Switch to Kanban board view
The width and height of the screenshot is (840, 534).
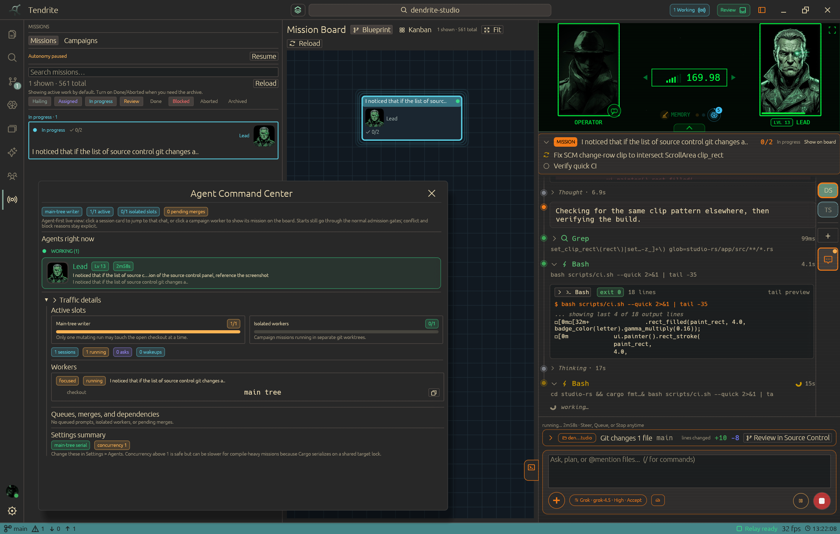coord(415,30)
